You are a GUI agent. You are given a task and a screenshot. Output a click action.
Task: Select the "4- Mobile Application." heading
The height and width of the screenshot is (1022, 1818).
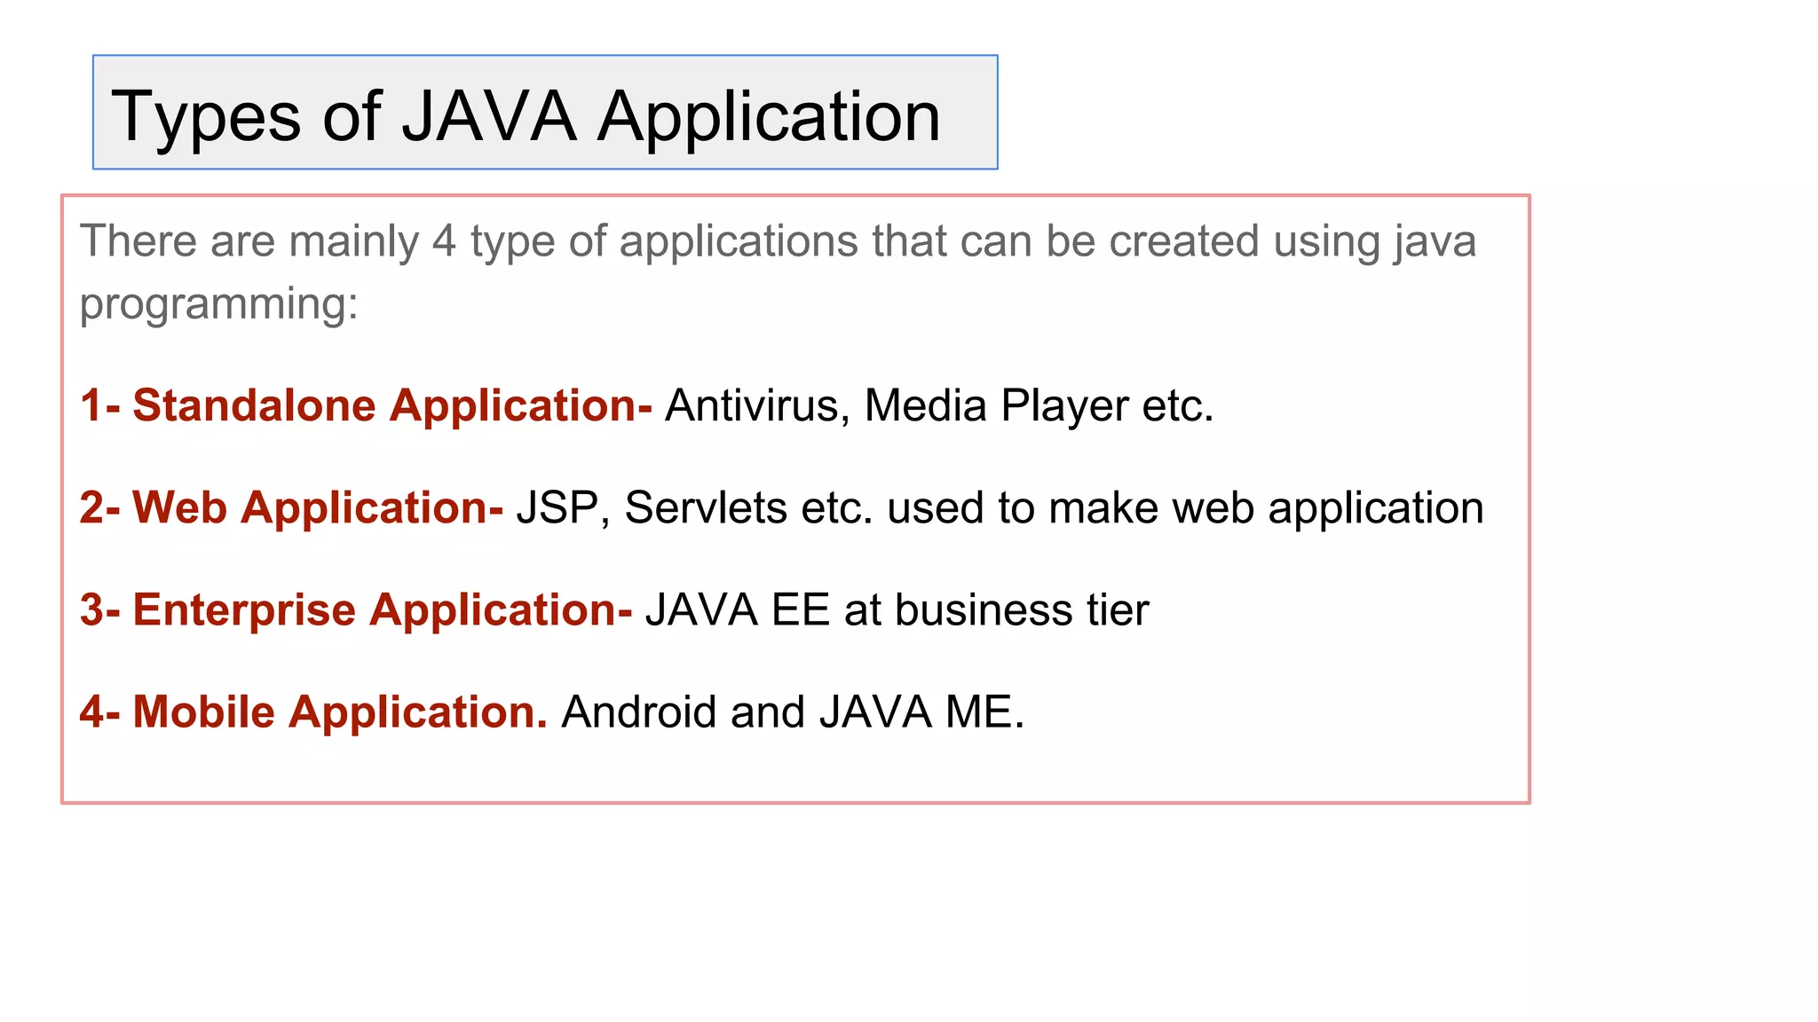[x=313, y=712]
